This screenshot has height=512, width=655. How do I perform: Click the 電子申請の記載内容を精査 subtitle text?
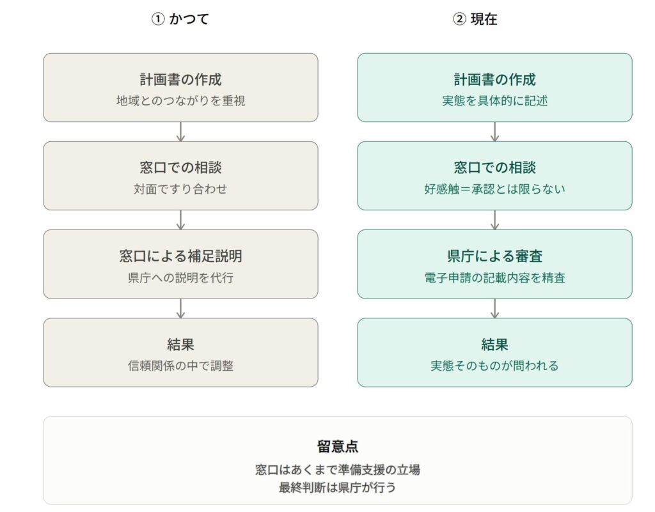coord(494,277)
